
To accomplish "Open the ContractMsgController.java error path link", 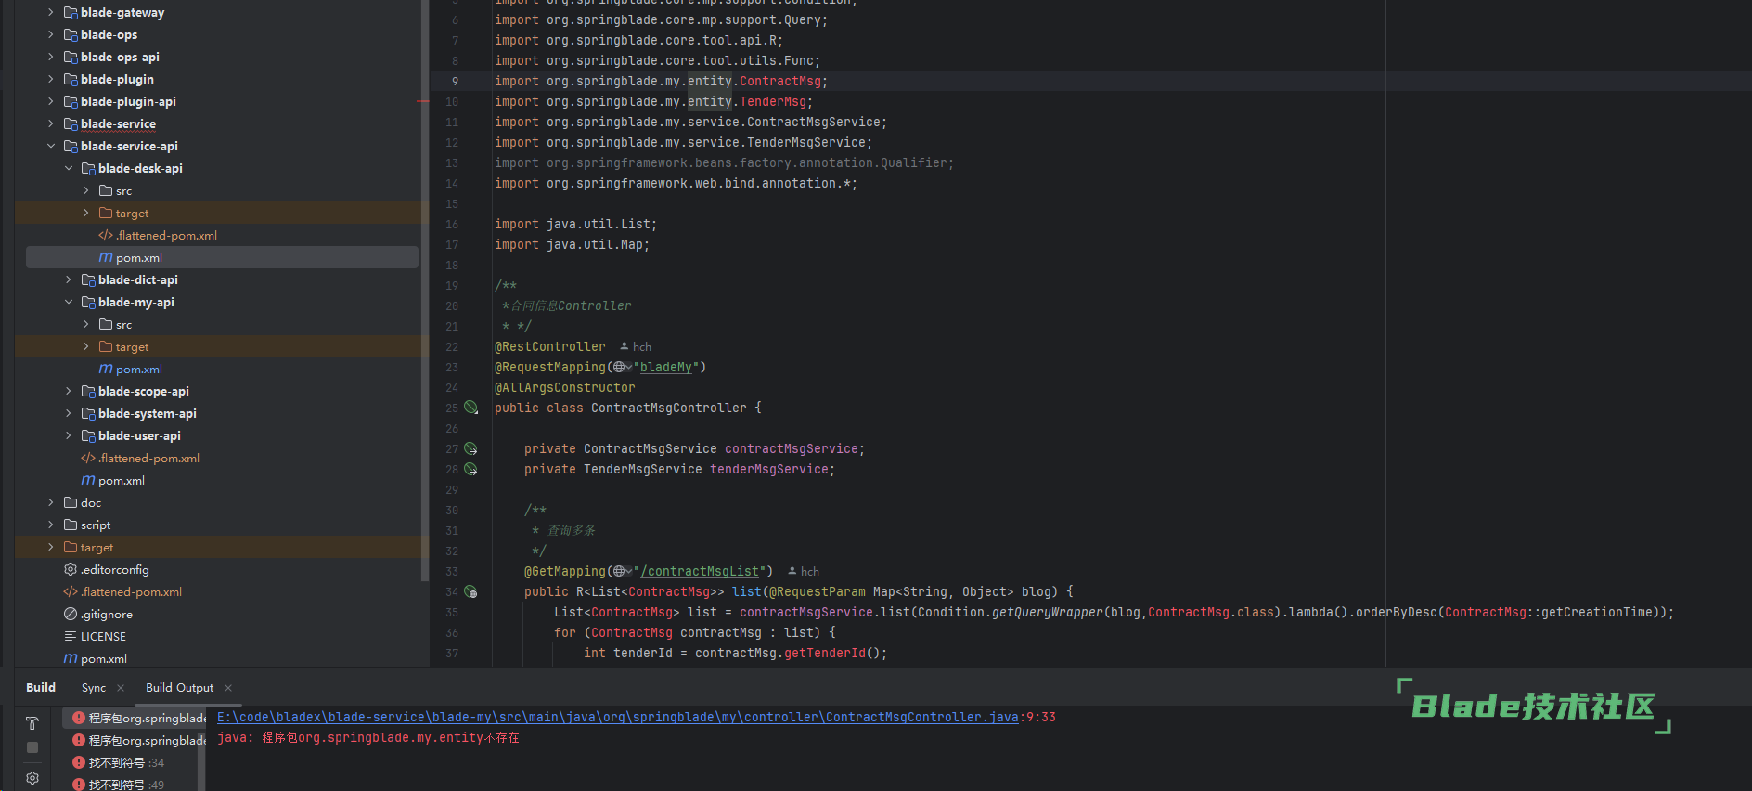I will (x=618, y=717).
